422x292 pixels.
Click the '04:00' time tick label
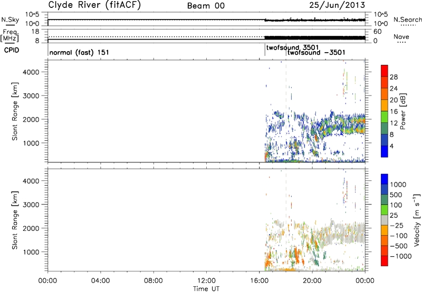100,281
